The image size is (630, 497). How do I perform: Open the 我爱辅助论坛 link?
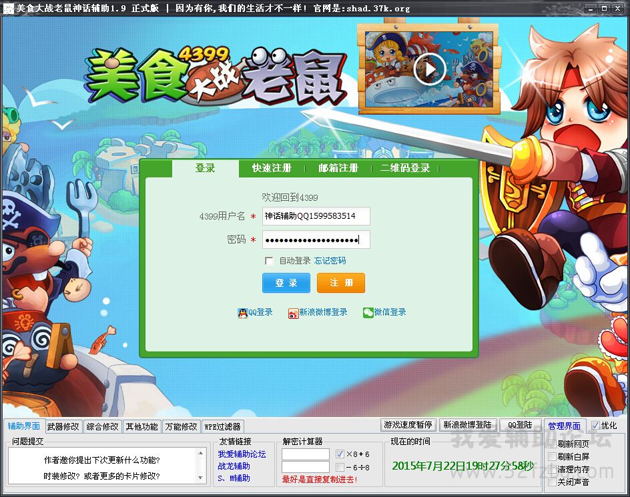pyautogui.click(x=242, y=454)
